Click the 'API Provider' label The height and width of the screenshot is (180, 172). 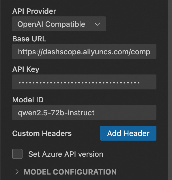(34, 11)
